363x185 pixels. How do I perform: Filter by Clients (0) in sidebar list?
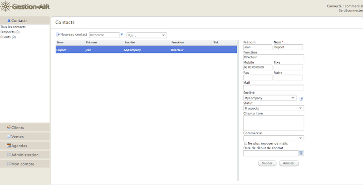click(8, 37)
